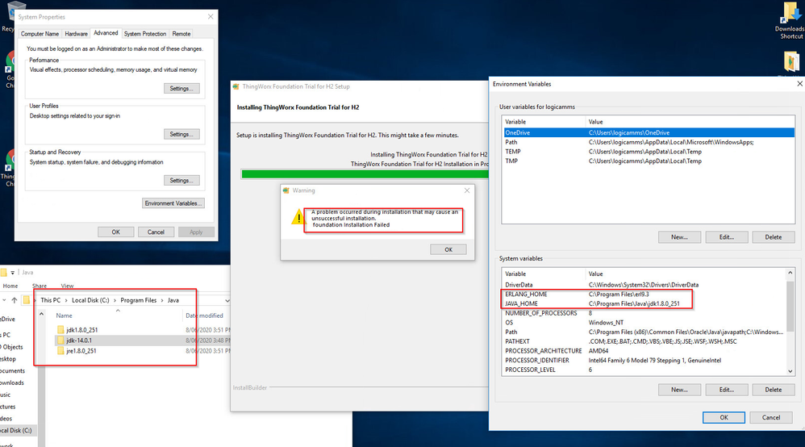Image resolution: width=805 pixels, height=447 pixels.
Task: Click Program Files in address breadcrumb
Action: pos(138,301)
